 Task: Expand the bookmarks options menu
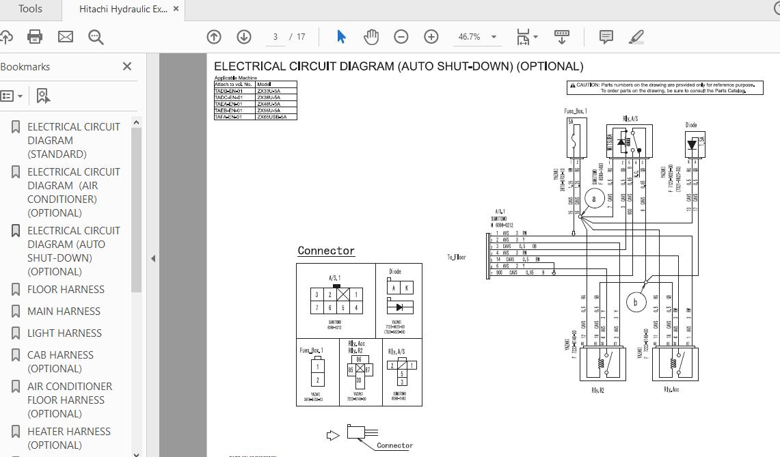point(12,96)
